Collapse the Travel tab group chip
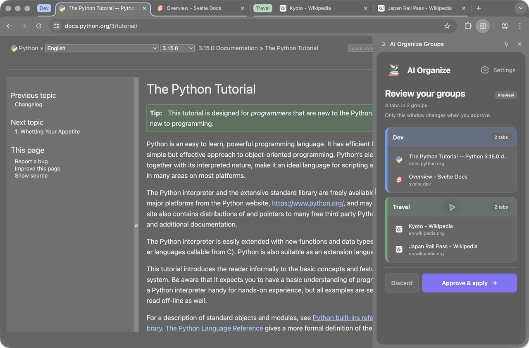529x348 pixels. pyautogui.click(x=262, y=8)
